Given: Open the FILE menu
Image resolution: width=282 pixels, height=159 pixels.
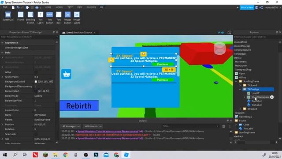Looking at the screenshot, I should point(5,7).
